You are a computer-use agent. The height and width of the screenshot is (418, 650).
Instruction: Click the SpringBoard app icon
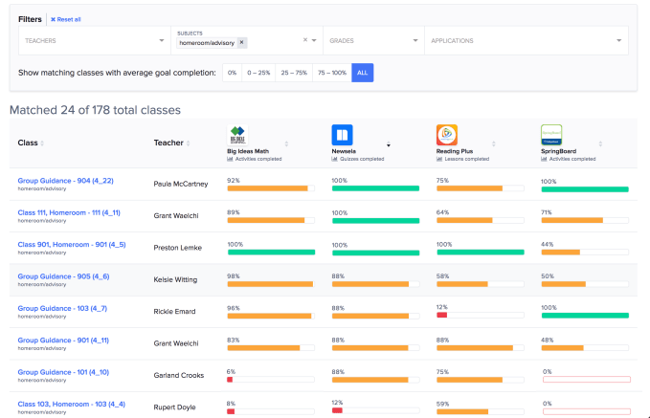point(551,135)
